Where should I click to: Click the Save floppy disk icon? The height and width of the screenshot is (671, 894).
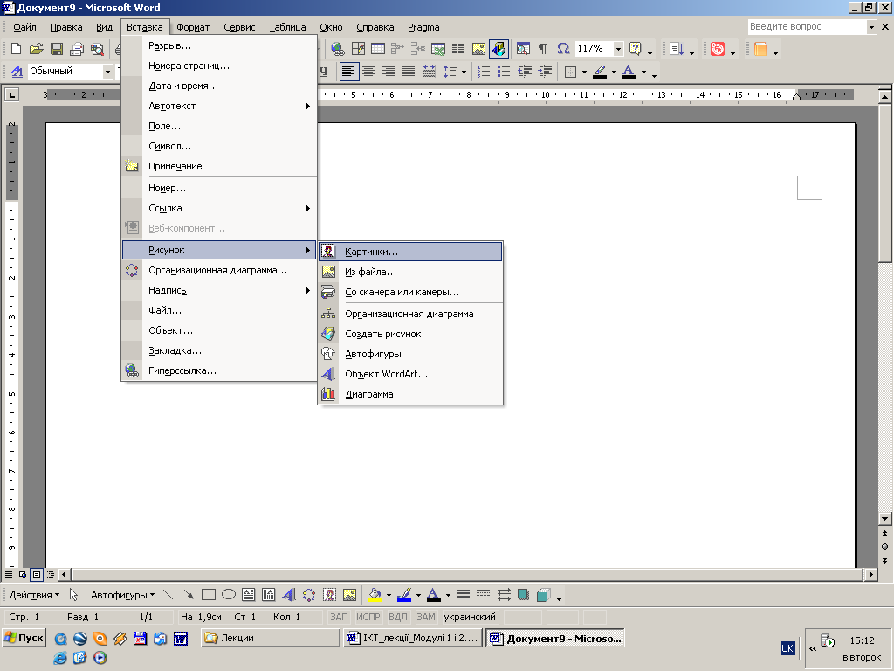(x=57, y=49)
